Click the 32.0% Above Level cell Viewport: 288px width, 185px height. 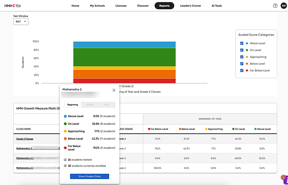pyautogui.click(x=262, y=158)
